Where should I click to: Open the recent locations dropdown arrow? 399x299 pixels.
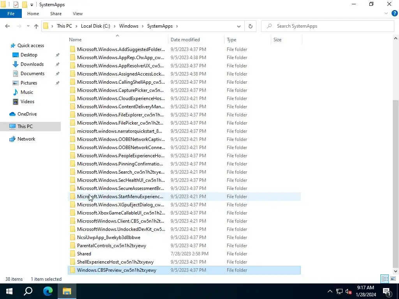(28, 26)
